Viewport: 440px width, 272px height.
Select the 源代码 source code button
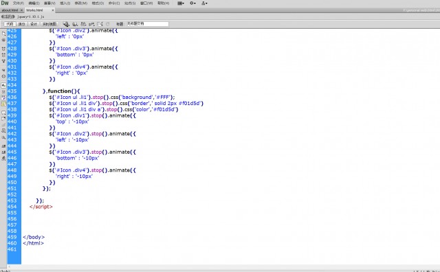(x=8, y=16)
